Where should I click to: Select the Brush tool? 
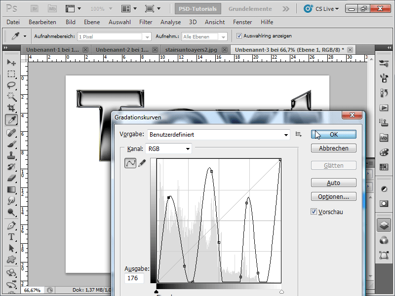click(x=11, y=144)
